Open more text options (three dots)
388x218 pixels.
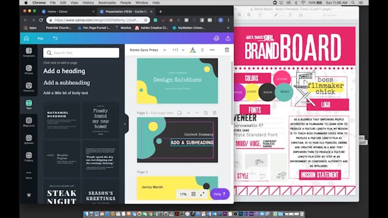[212, 50]
